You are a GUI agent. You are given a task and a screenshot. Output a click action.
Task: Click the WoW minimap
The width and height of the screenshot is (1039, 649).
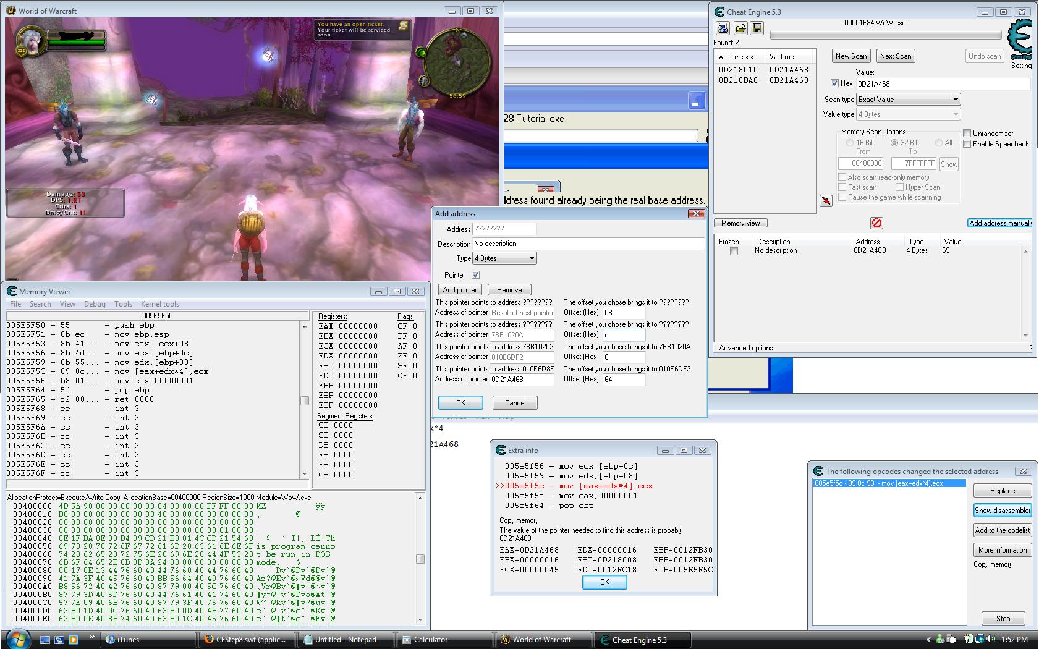pos(457,62)
